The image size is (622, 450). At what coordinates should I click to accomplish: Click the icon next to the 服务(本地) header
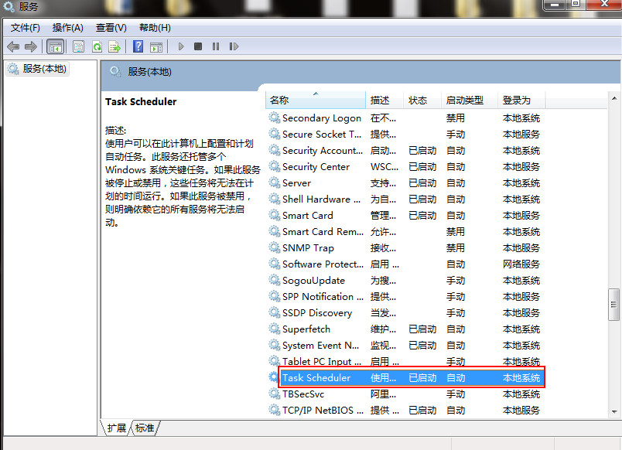[115, 72]
